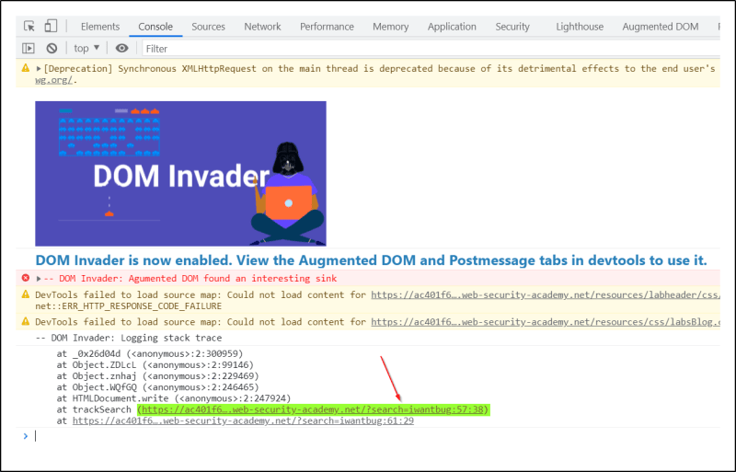Clear the console with the ban icon
This screenshot has width=736, height=472.
tap(52, 49)
